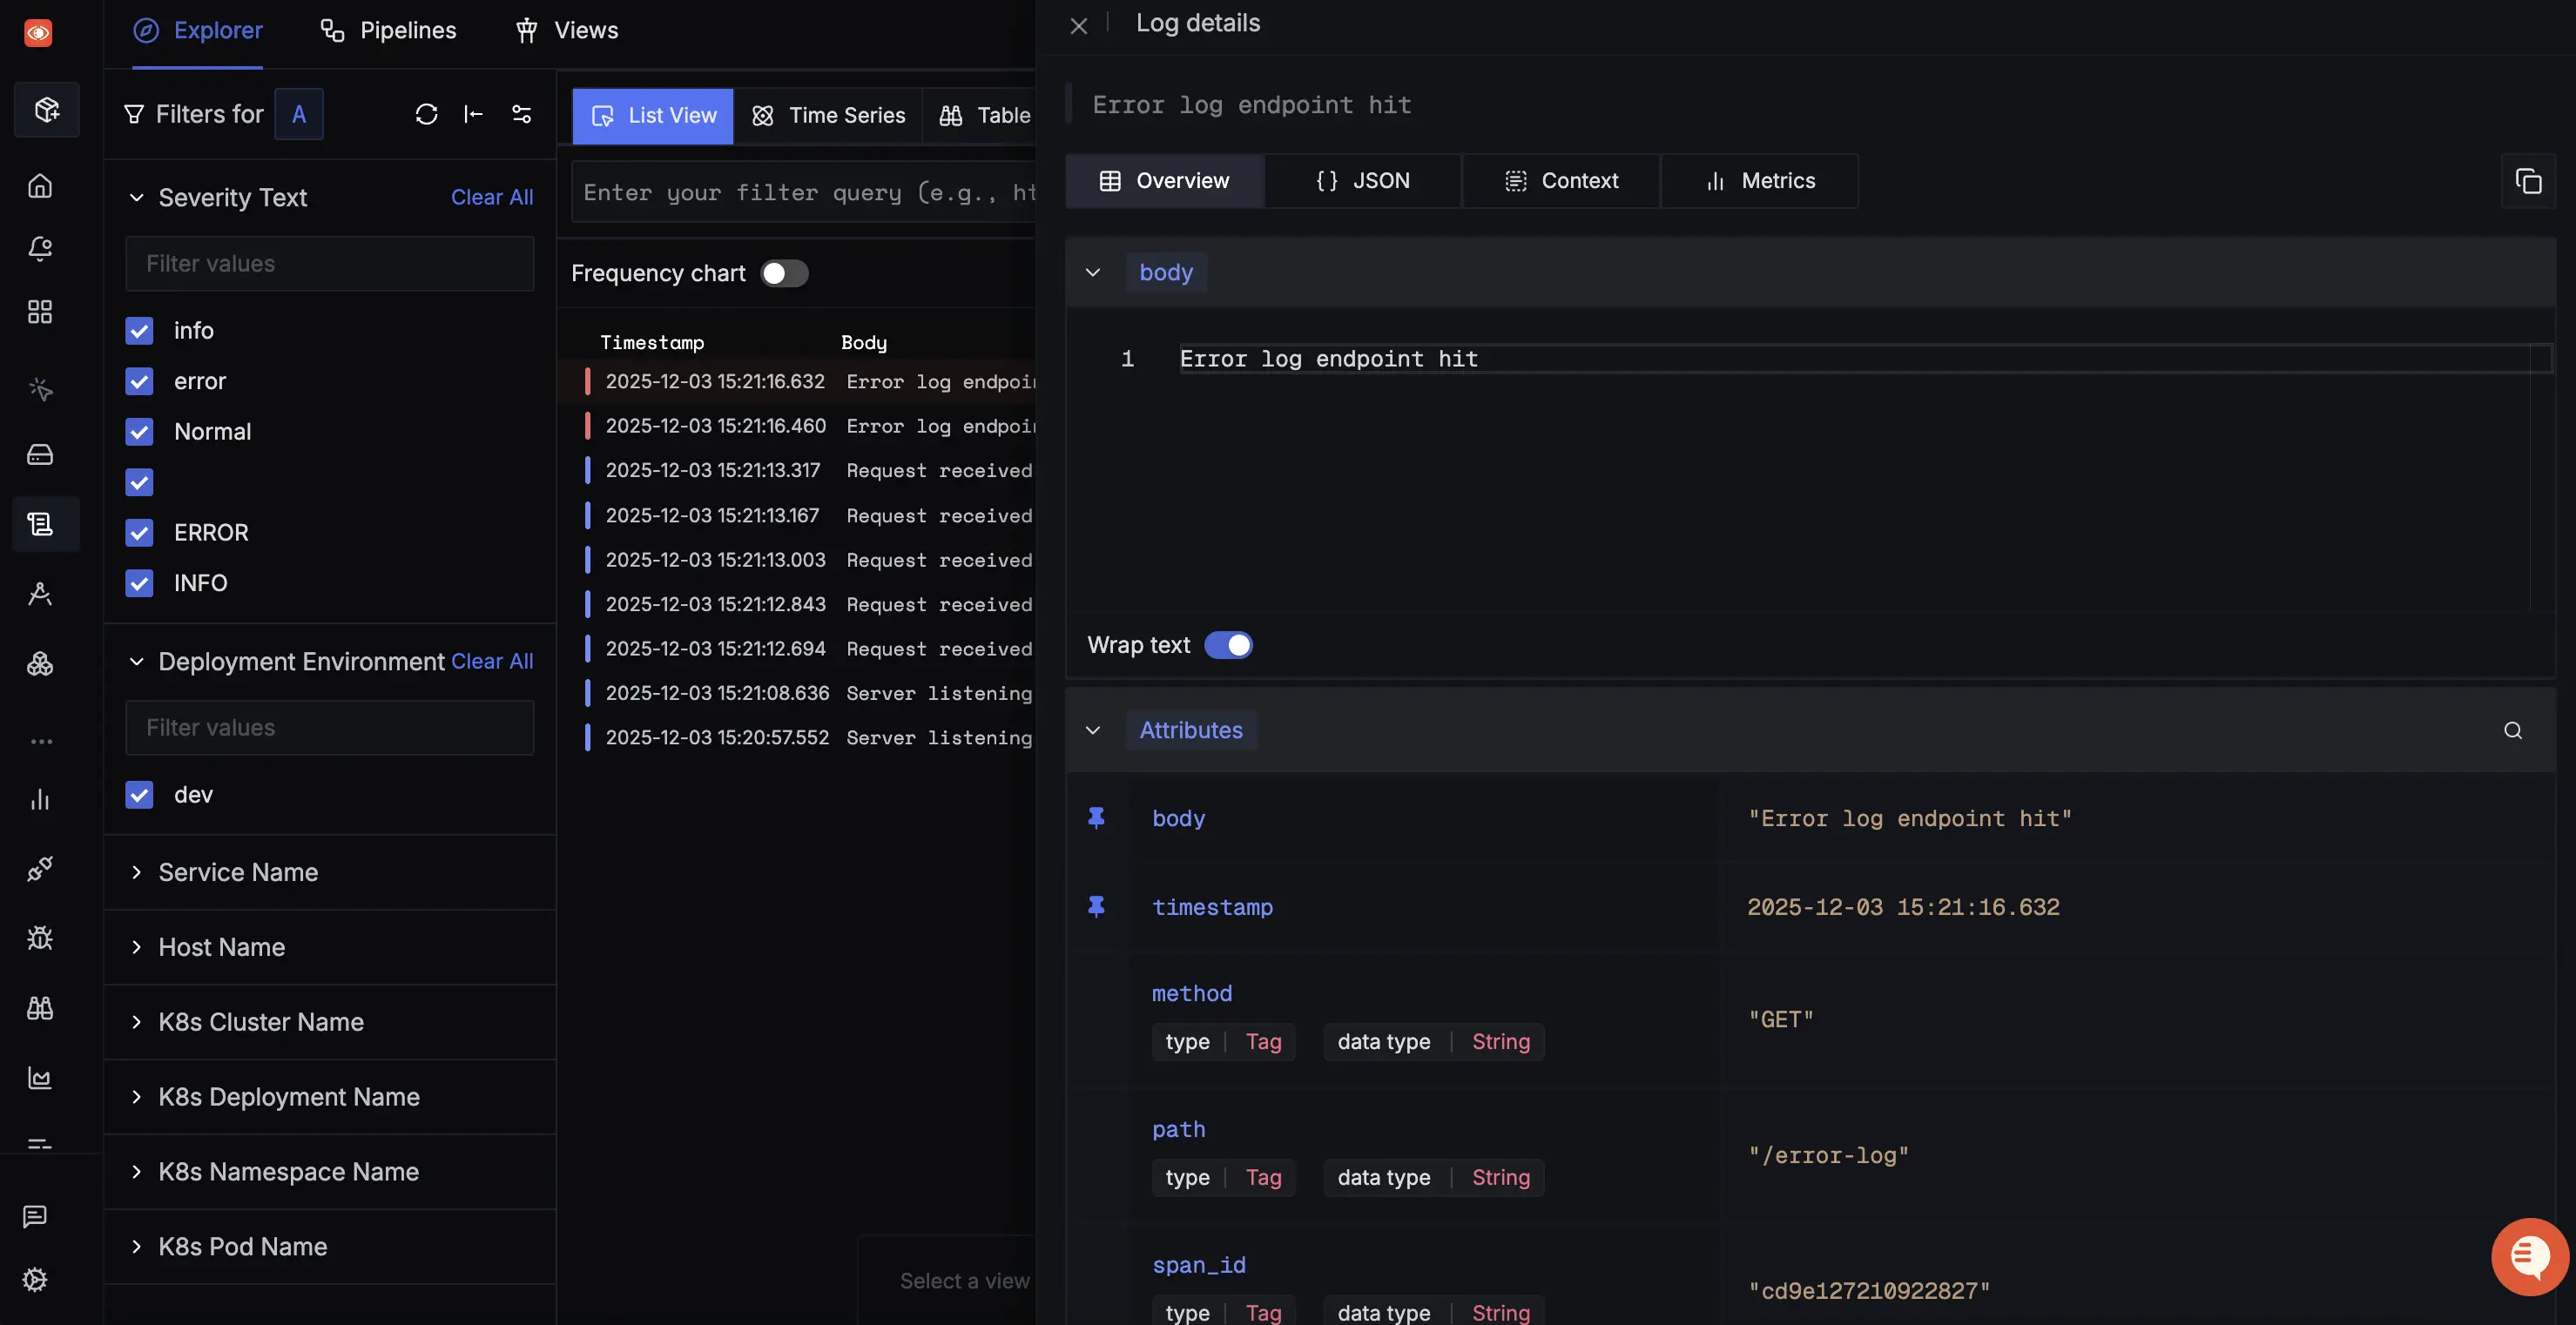Type in the filter query input field
The image size is (2576, 1325).
click(800, 192)
